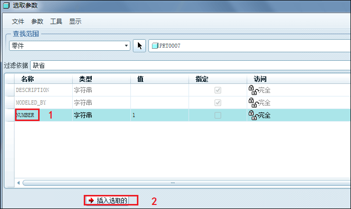The image size is (351, 209).
Task: Select the NUMBER parameter name
Action: (25, 115)
